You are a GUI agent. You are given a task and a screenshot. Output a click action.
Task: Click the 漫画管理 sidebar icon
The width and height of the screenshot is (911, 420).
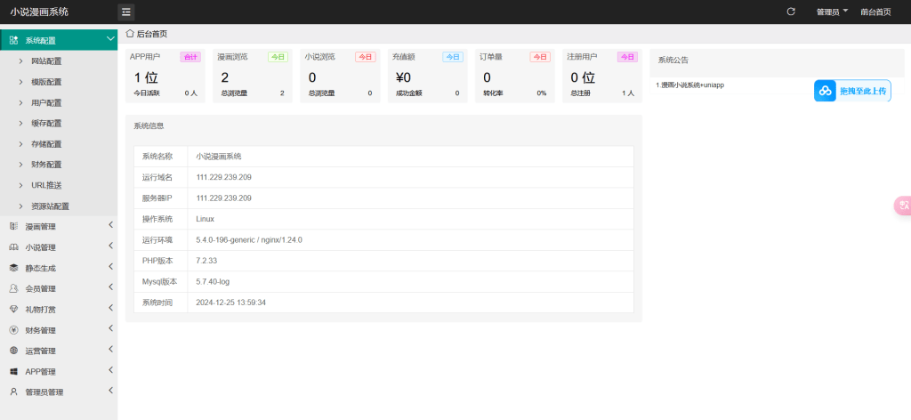click(x=13, y=227)
